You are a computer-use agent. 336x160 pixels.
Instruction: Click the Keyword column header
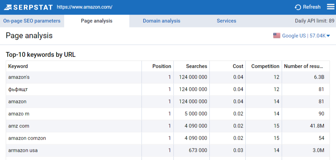pyautogui.click(x=18, y=66)
